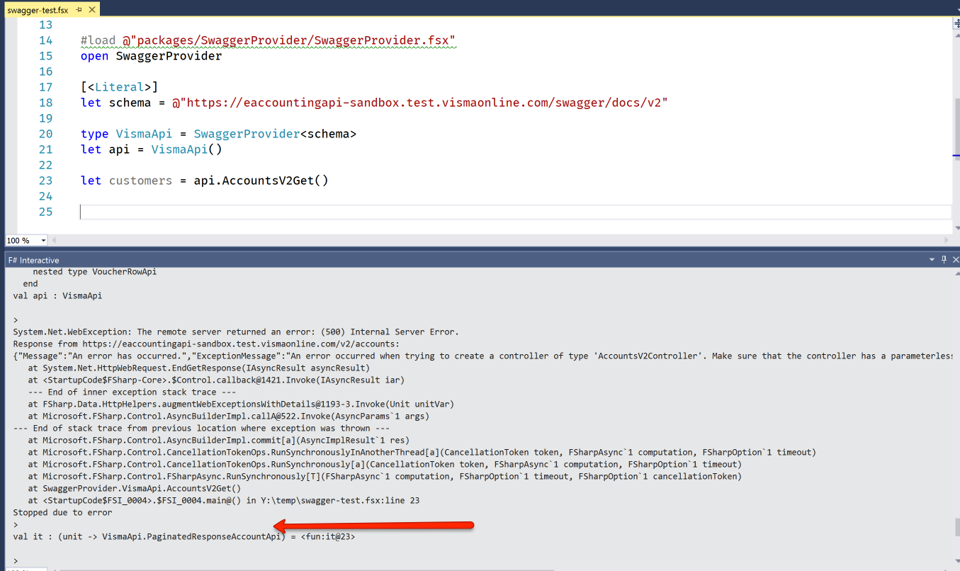Click the scroll-up arrow on the editor scrollbar
This screenshot has width=960, height=571.
[x=956, y=34]
